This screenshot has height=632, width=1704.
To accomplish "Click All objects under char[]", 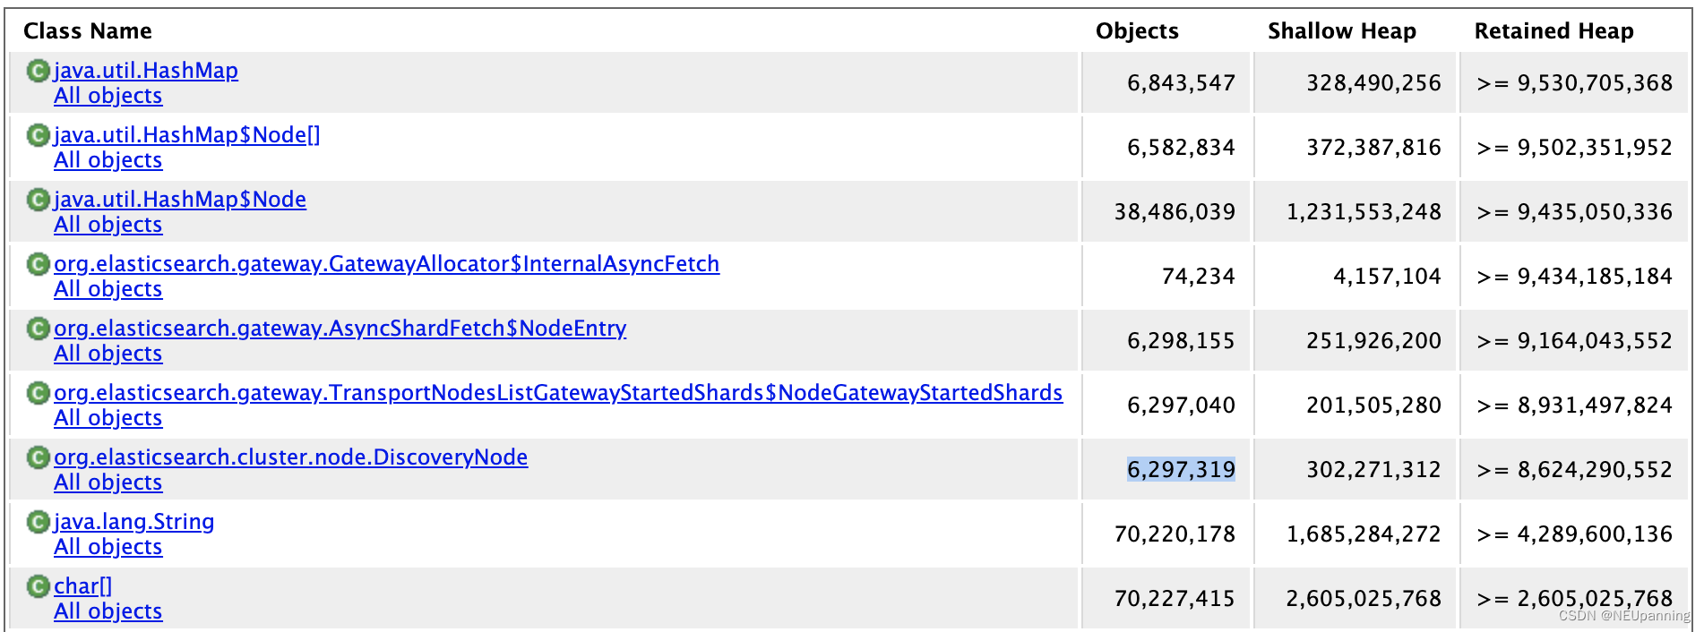I will pos(108,611).
